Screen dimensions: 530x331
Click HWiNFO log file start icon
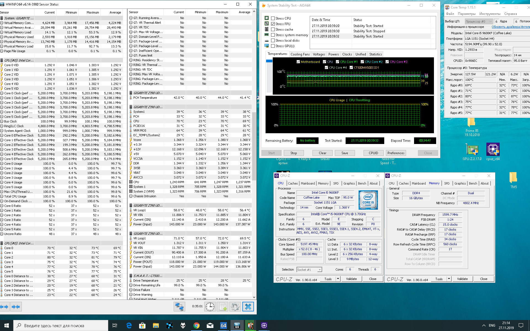(x=223, y=307)
